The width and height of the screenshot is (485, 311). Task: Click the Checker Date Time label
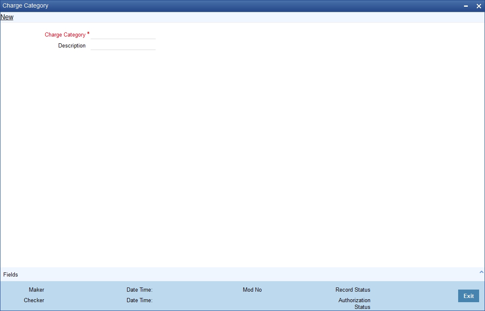pos(139,300)
